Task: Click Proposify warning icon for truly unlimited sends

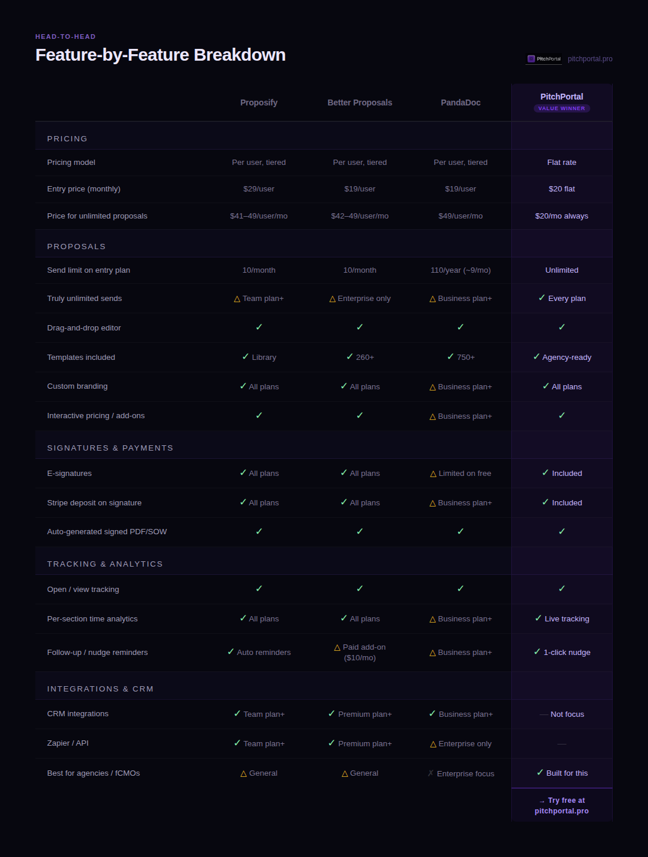Action: [237, 299]
